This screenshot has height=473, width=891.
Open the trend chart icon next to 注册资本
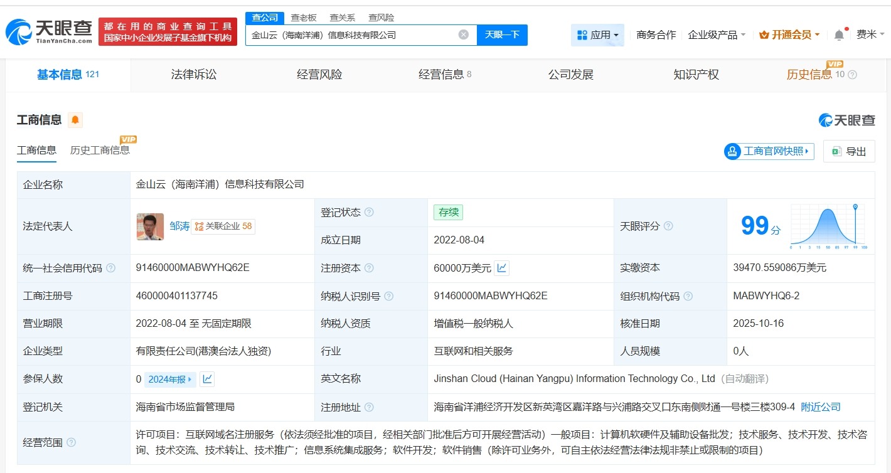[502, 268]
